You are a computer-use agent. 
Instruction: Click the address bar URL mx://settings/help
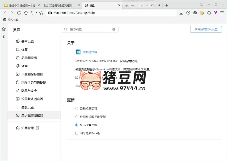pyautogui.click(x=82, y=13)
